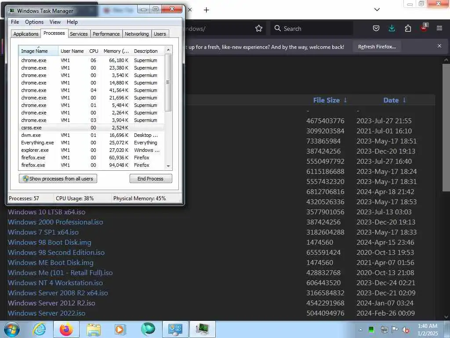Click the Firefox Search field
The width and height of the screenshot is (450, 338).
click(312, 29)
